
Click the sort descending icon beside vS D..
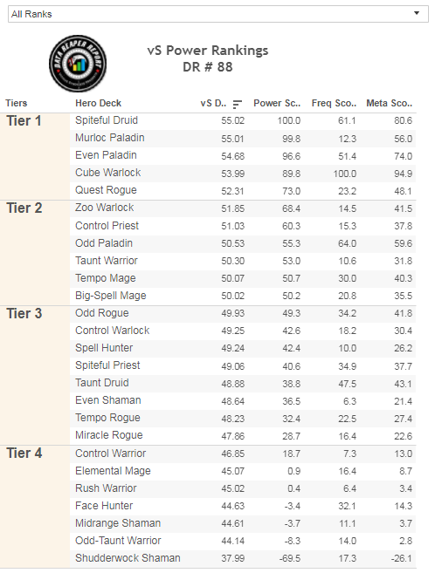pos(237,105)
